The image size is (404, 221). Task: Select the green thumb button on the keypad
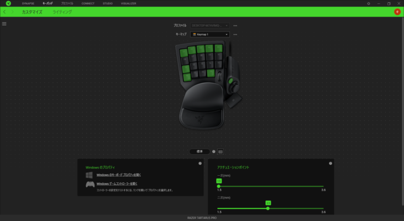click(230, 81)
